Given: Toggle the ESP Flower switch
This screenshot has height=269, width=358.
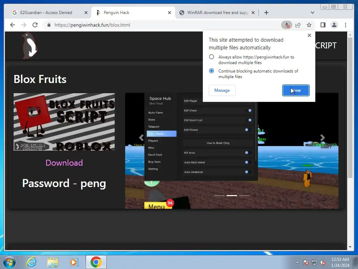Looking at the screenshot, I should tap(249, 130).
